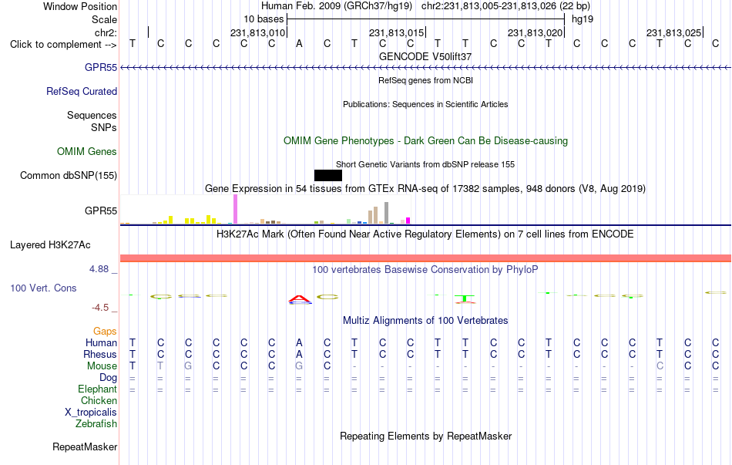
Task: Select the Human alignment row label
Action: (x=101, y=342)
